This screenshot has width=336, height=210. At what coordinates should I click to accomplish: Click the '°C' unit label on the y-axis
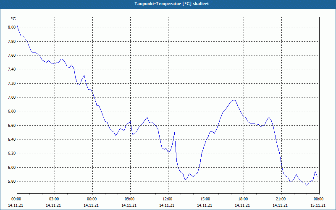click(13, 19)
